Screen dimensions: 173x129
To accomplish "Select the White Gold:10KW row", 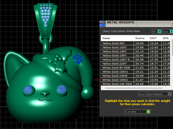I will [136, 76].
